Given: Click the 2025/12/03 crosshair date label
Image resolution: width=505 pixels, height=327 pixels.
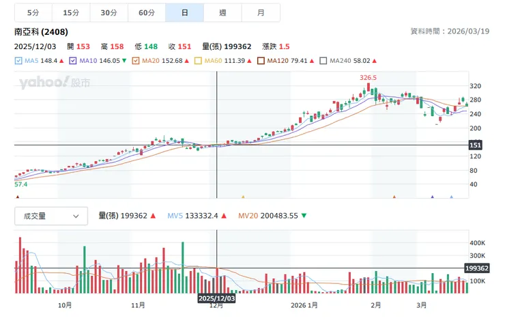Looking at the screenshot, I should (217, 298).
